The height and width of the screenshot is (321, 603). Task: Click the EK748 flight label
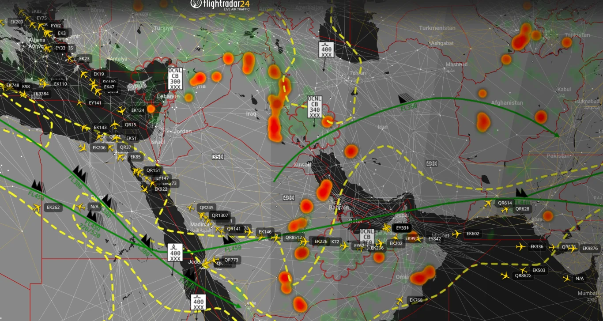pos(12,85)
